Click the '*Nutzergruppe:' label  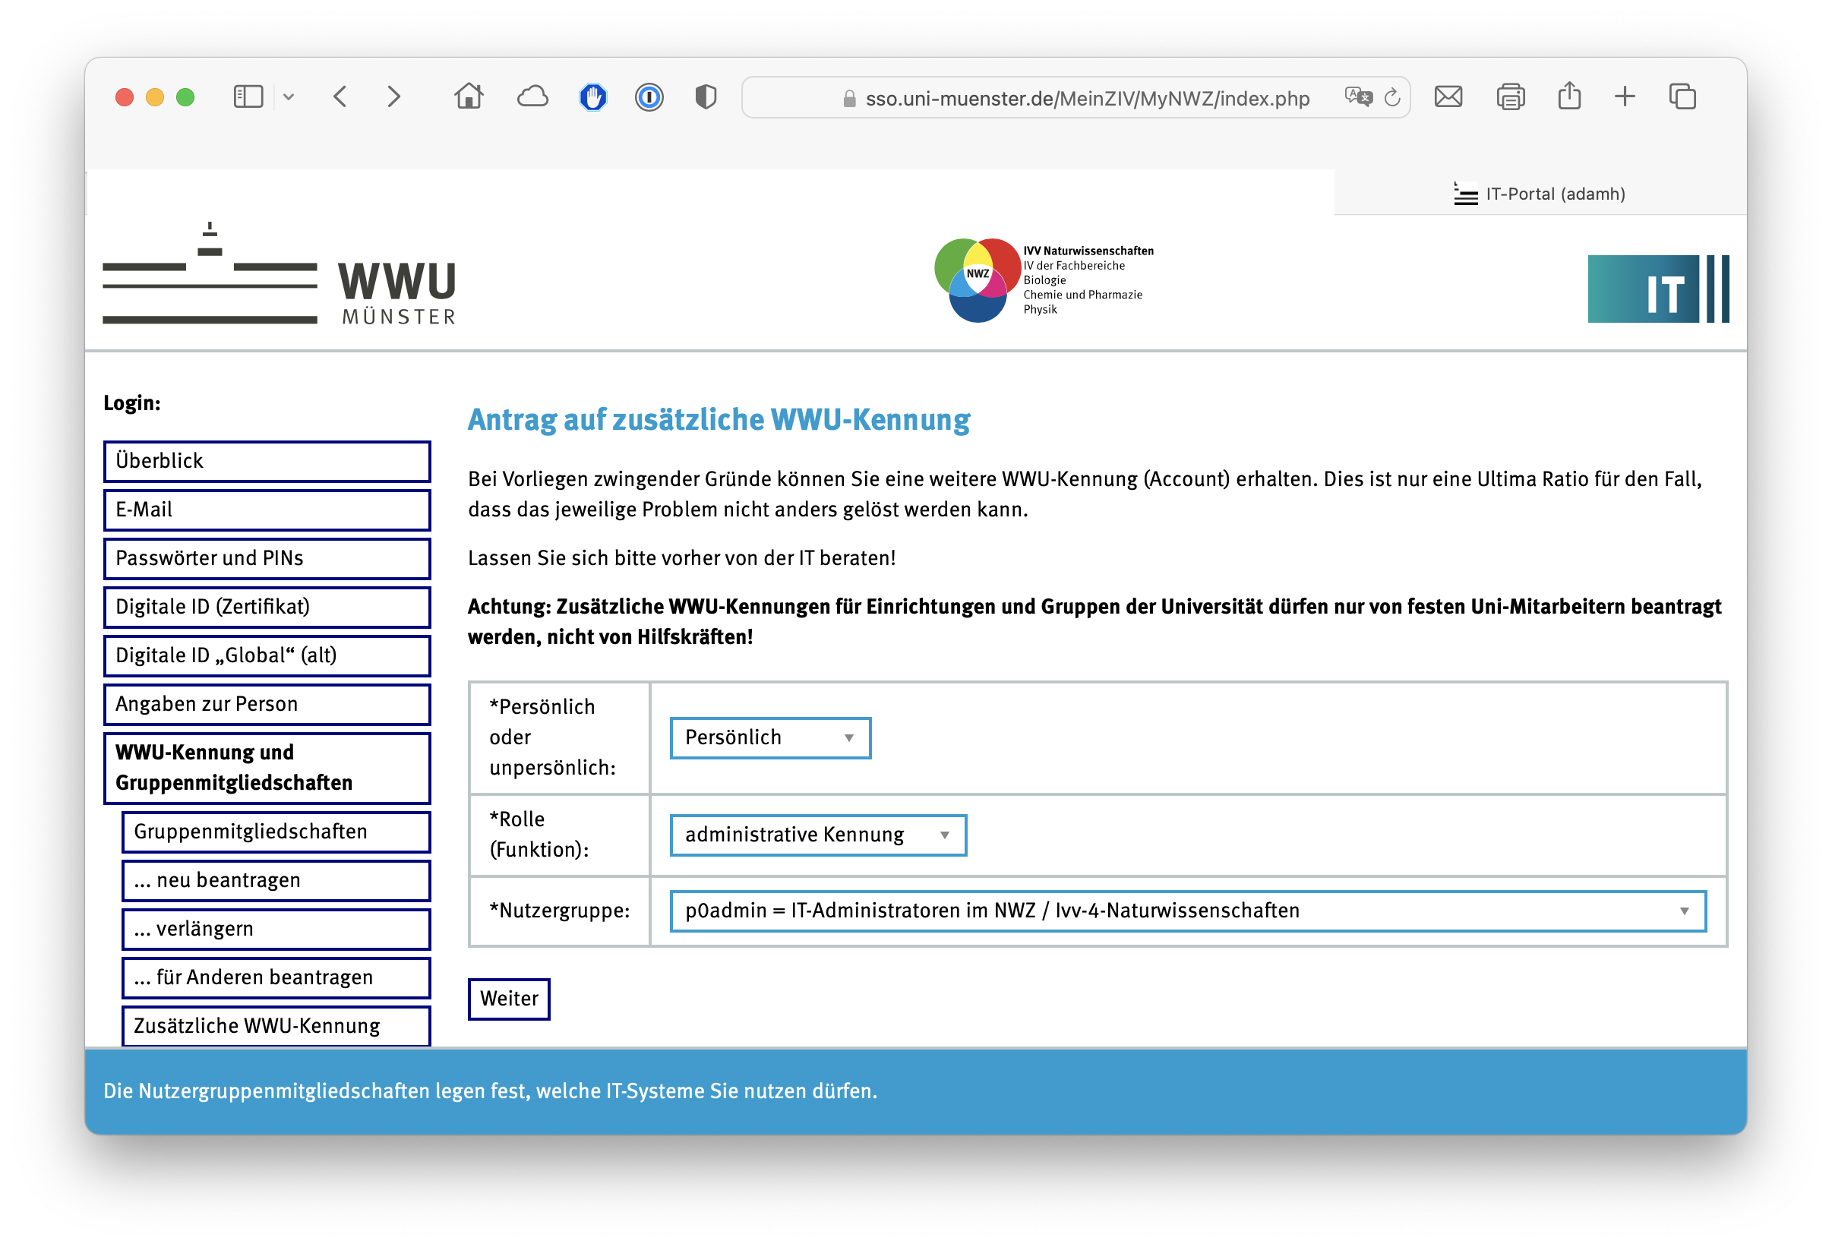[559, 911]
